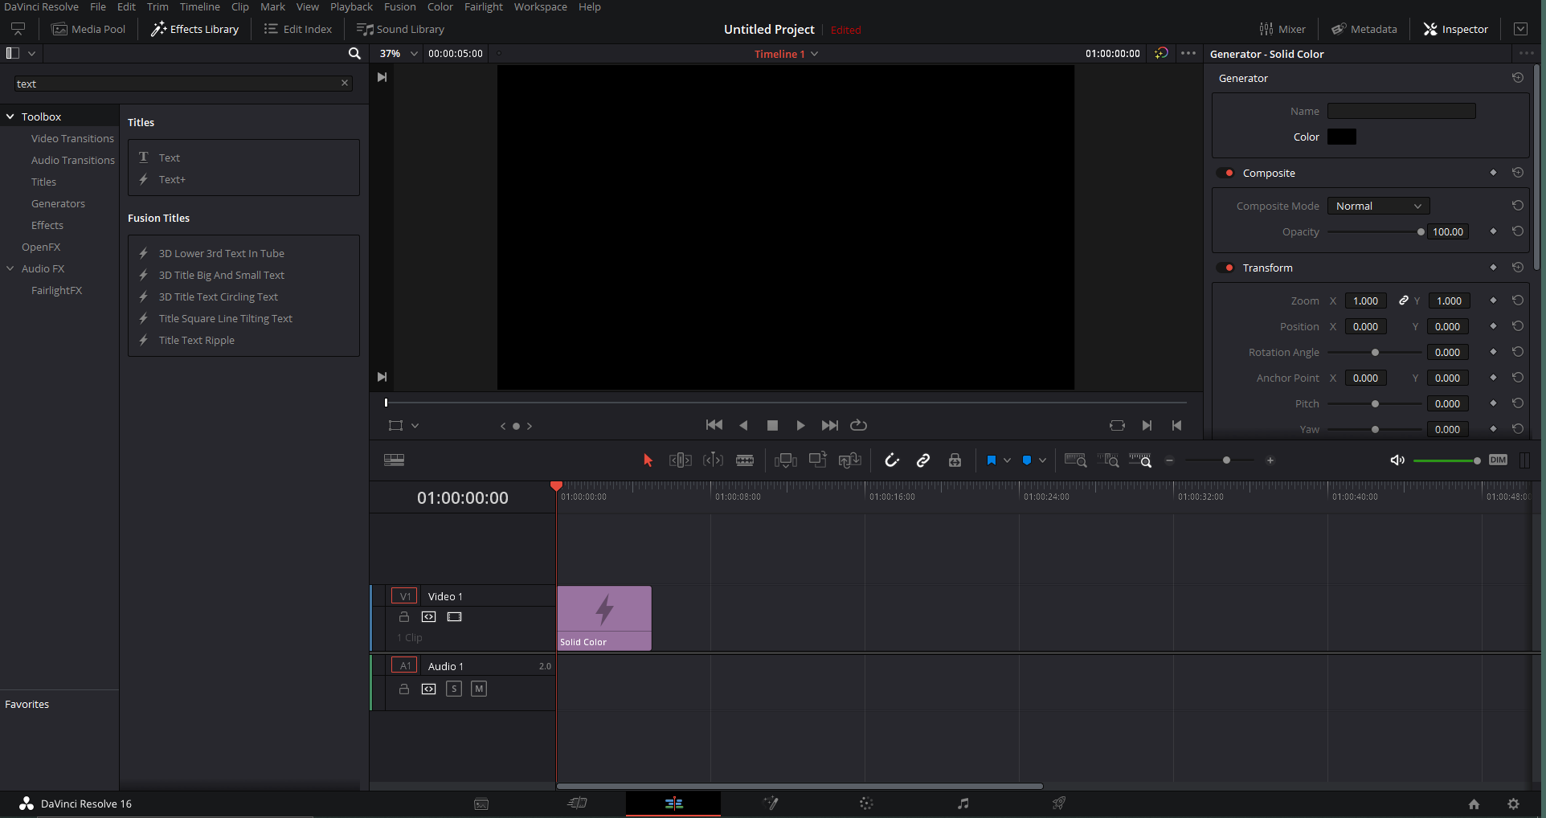Toggle Loop playback icon
The width and height of the screenshot is (1546, 818).
(859, 425)
